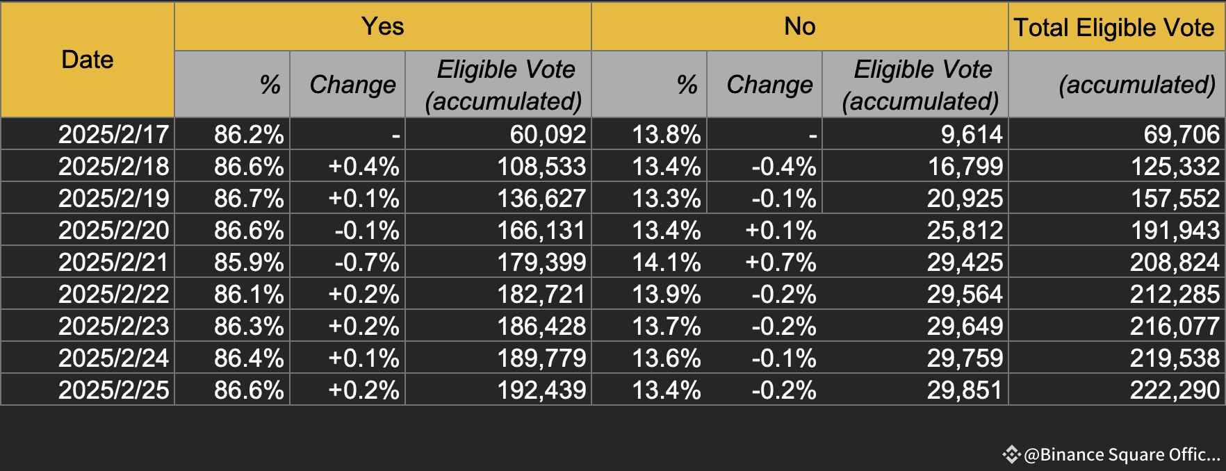Select the 2025/2/20 date cell
Image resolution: width=1226 pixels, height=471 pixels.
(x=113, y=230)
